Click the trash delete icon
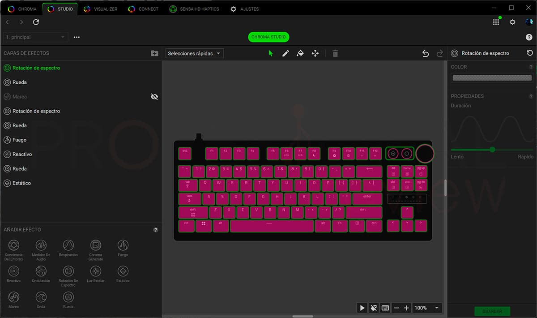The image size is (537, 318). tap(335, 53)
